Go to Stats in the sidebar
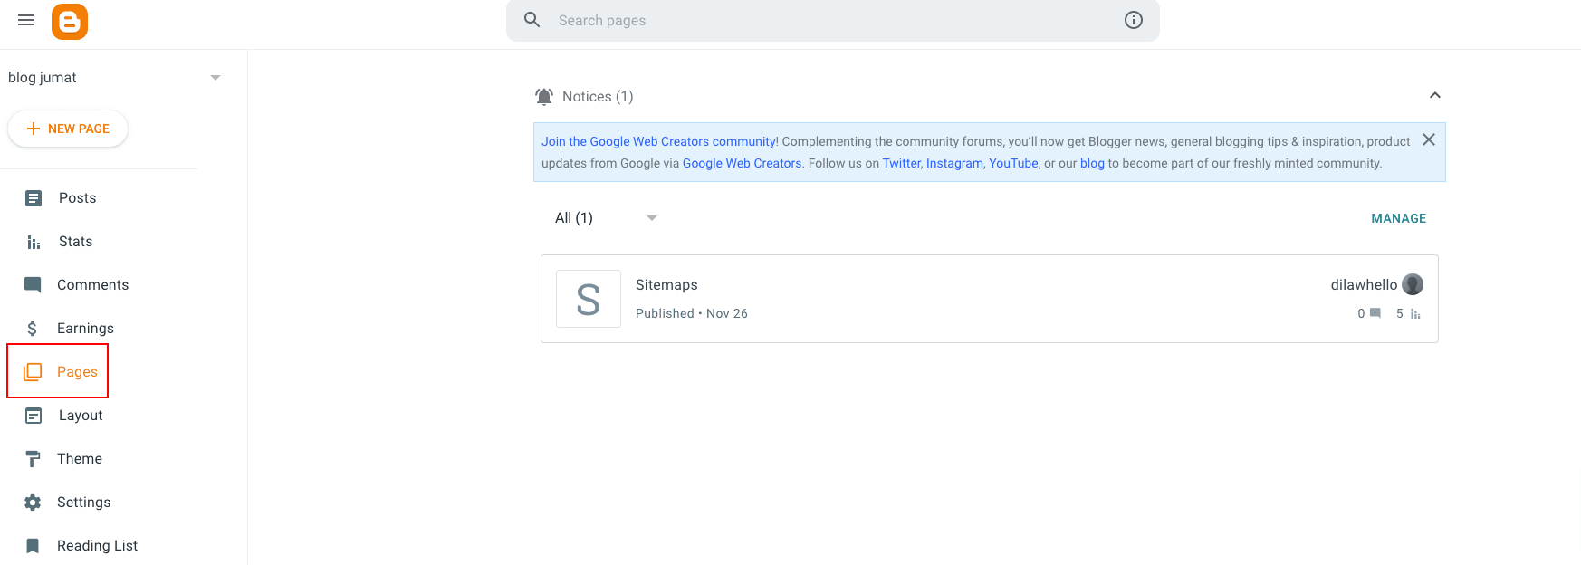 [75, 242]
